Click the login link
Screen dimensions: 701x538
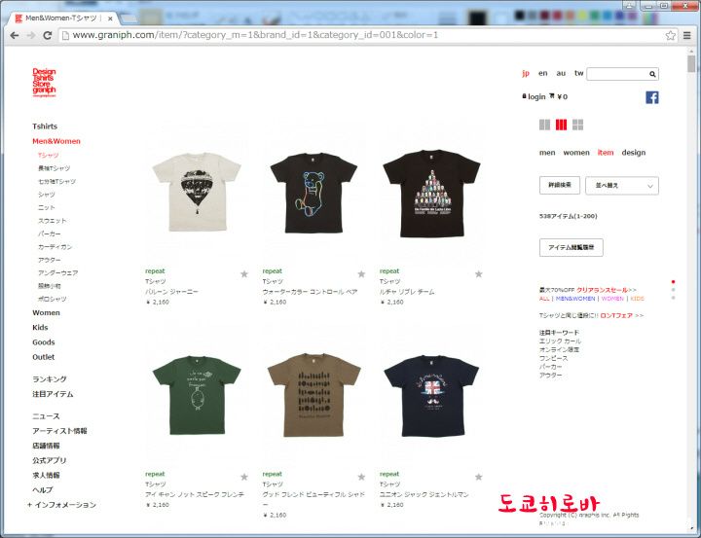click(536, 96)
